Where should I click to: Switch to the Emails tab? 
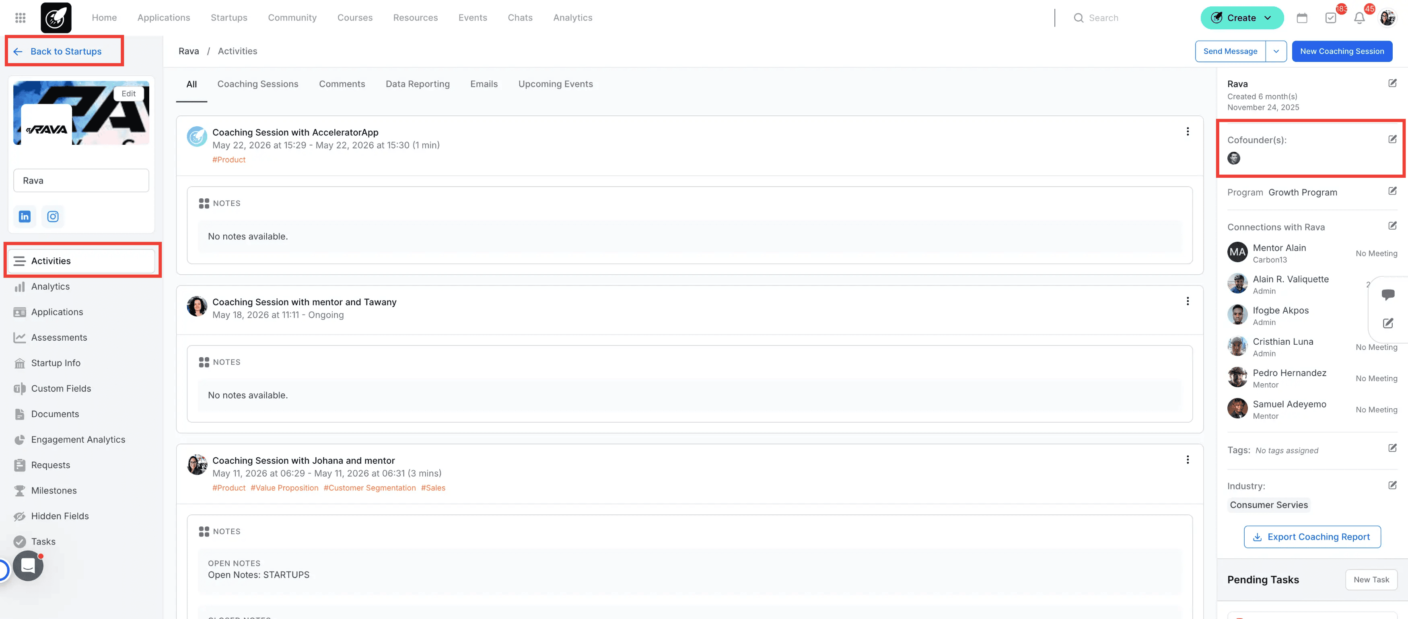pos(484,84)
